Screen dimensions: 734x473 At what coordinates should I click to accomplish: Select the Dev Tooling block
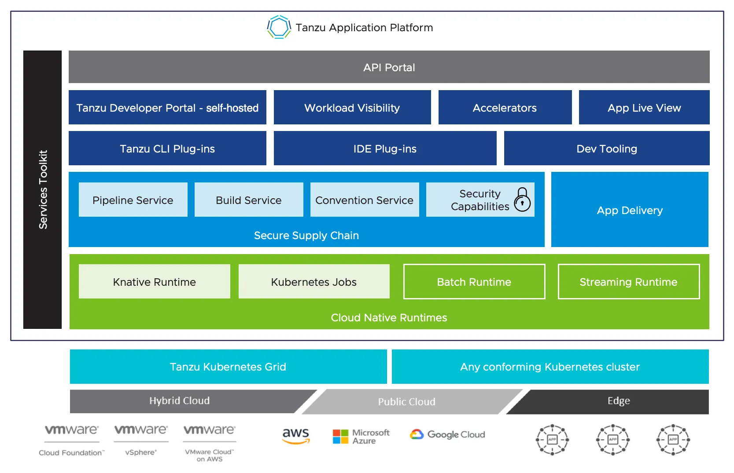(x=607, y=148)
